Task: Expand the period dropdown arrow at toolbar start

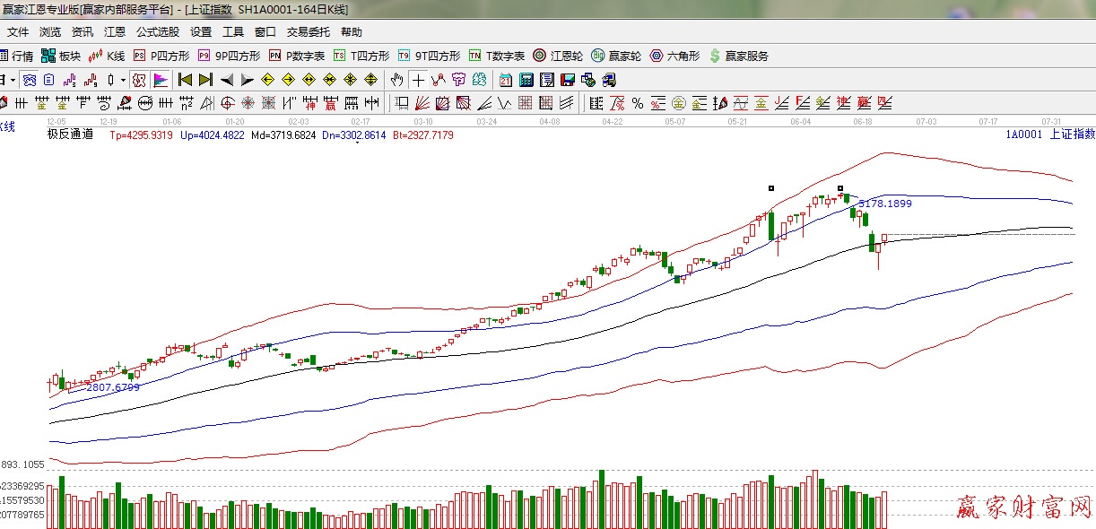Action: click(x=13, y=80)
